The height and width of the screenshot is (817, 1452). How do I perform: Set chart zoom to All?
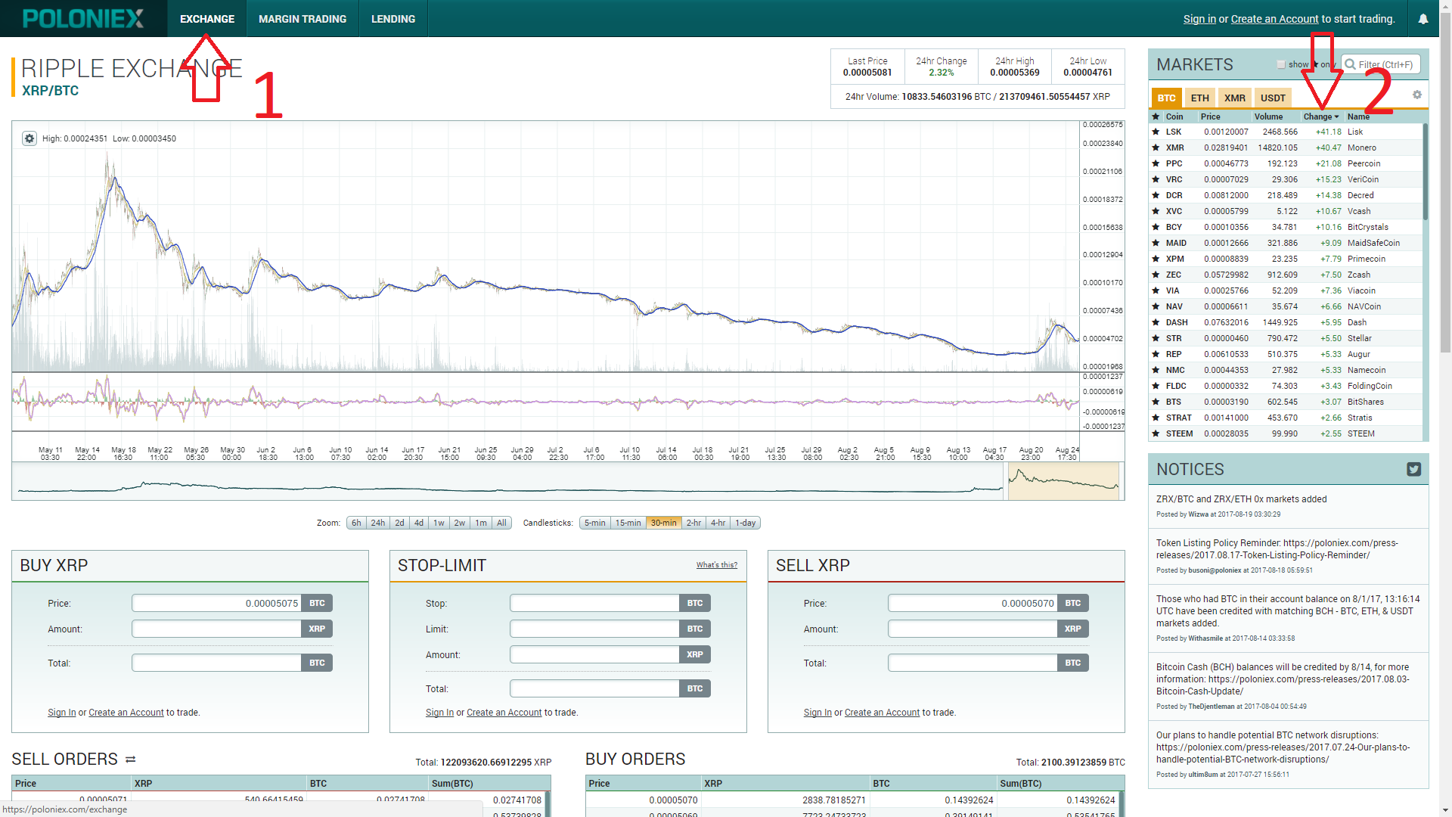pos(501,523)
